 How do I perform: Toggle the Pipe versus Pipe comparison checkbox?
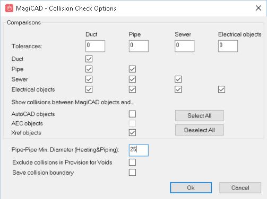pyautogui.click(x=132, y=69)
